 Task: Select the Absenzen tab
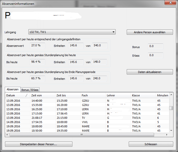(x=13, y=89)
